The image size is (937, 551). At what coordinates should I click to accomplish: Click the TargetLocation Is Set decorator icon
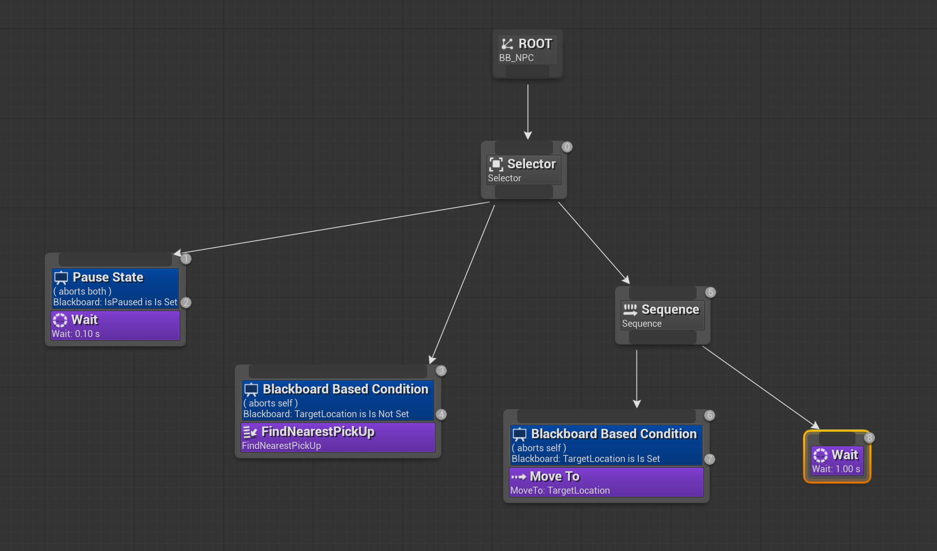pos(520,434)
